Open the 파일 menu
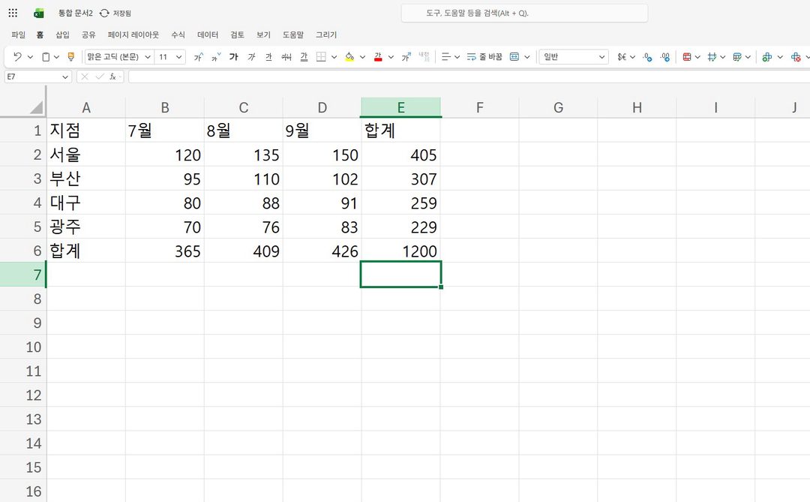Viewport: 810px width, 502px height. point(18,35)
